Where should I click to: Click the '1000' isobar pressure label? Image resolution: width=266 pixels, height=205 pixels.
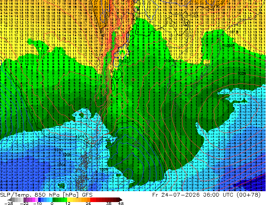tap(104, 169)
